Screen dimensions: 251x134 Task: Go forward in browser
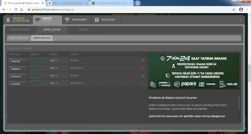(x=10, y=10)
